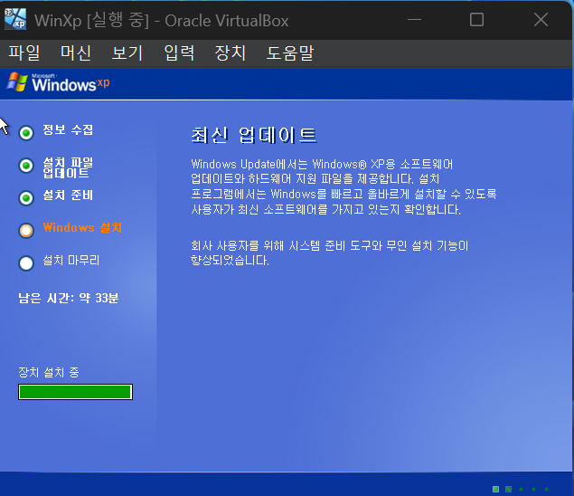
Task: Click the VirtualBox WinXp title bar icon
Action: pyautogui.click(x=15, y=19)
